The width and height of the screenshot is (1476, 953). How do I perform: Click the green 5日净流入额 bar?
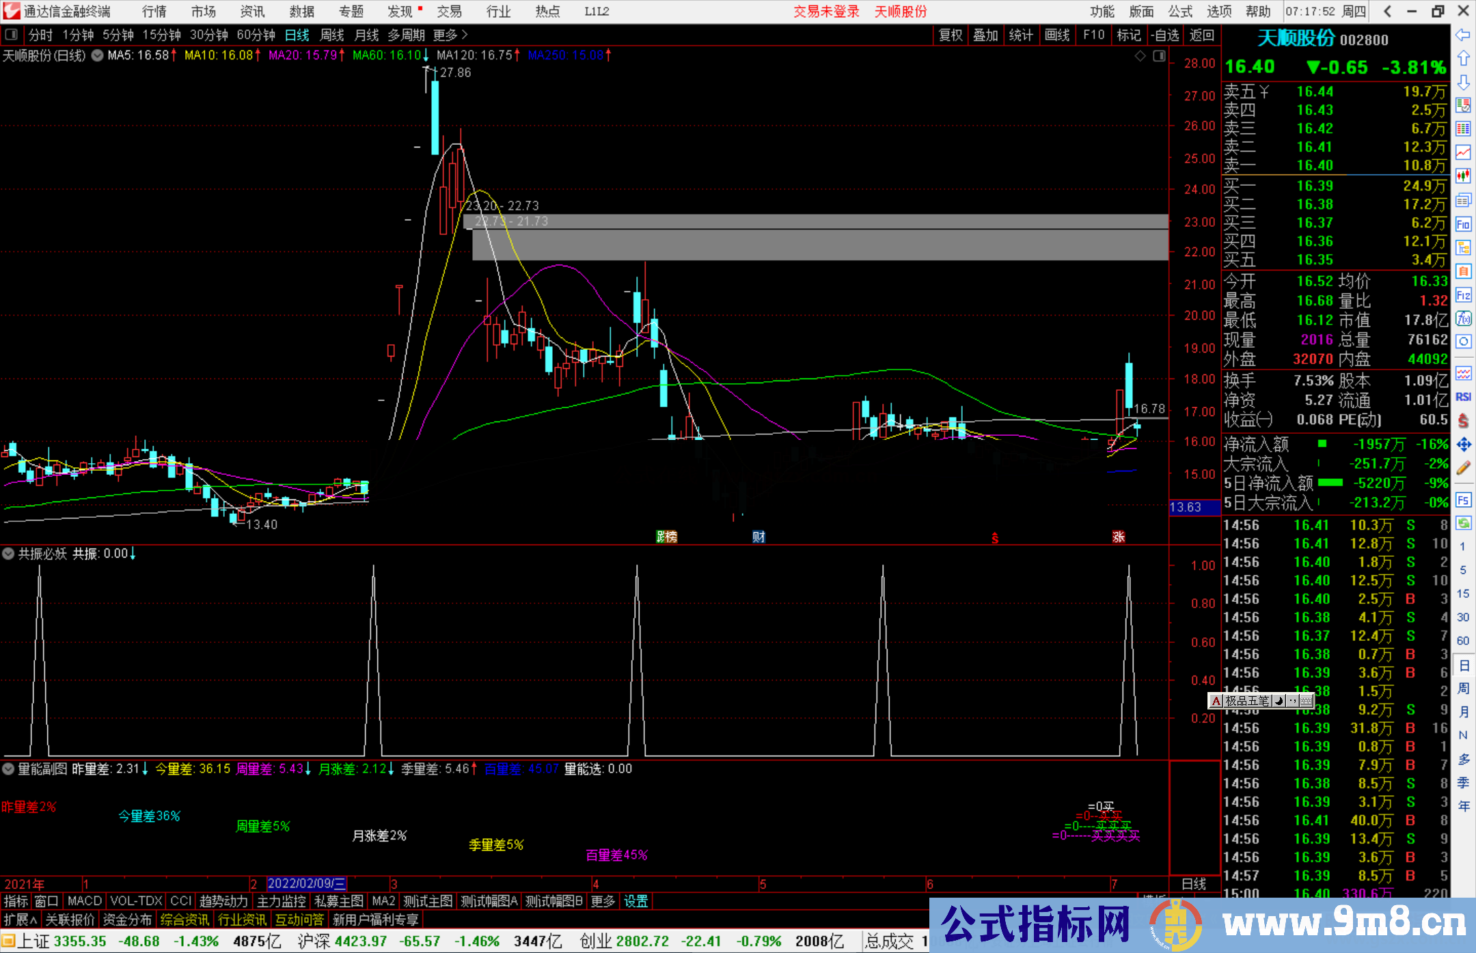pyautogui.click(x=1330, y=482)
